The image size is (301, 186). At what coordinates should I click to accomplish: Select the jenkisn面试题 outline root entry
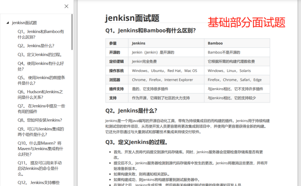(24, 23)
